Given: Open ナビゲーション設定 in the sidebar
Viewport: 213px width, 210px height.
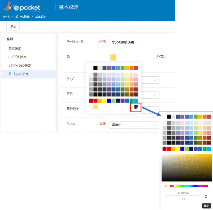Looking at the screenshot, I should point(20,66).
